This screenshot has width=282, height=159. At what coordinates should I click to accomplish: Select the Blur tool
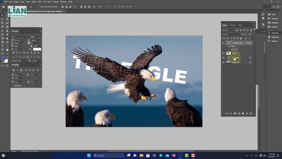tap(7, 38)
